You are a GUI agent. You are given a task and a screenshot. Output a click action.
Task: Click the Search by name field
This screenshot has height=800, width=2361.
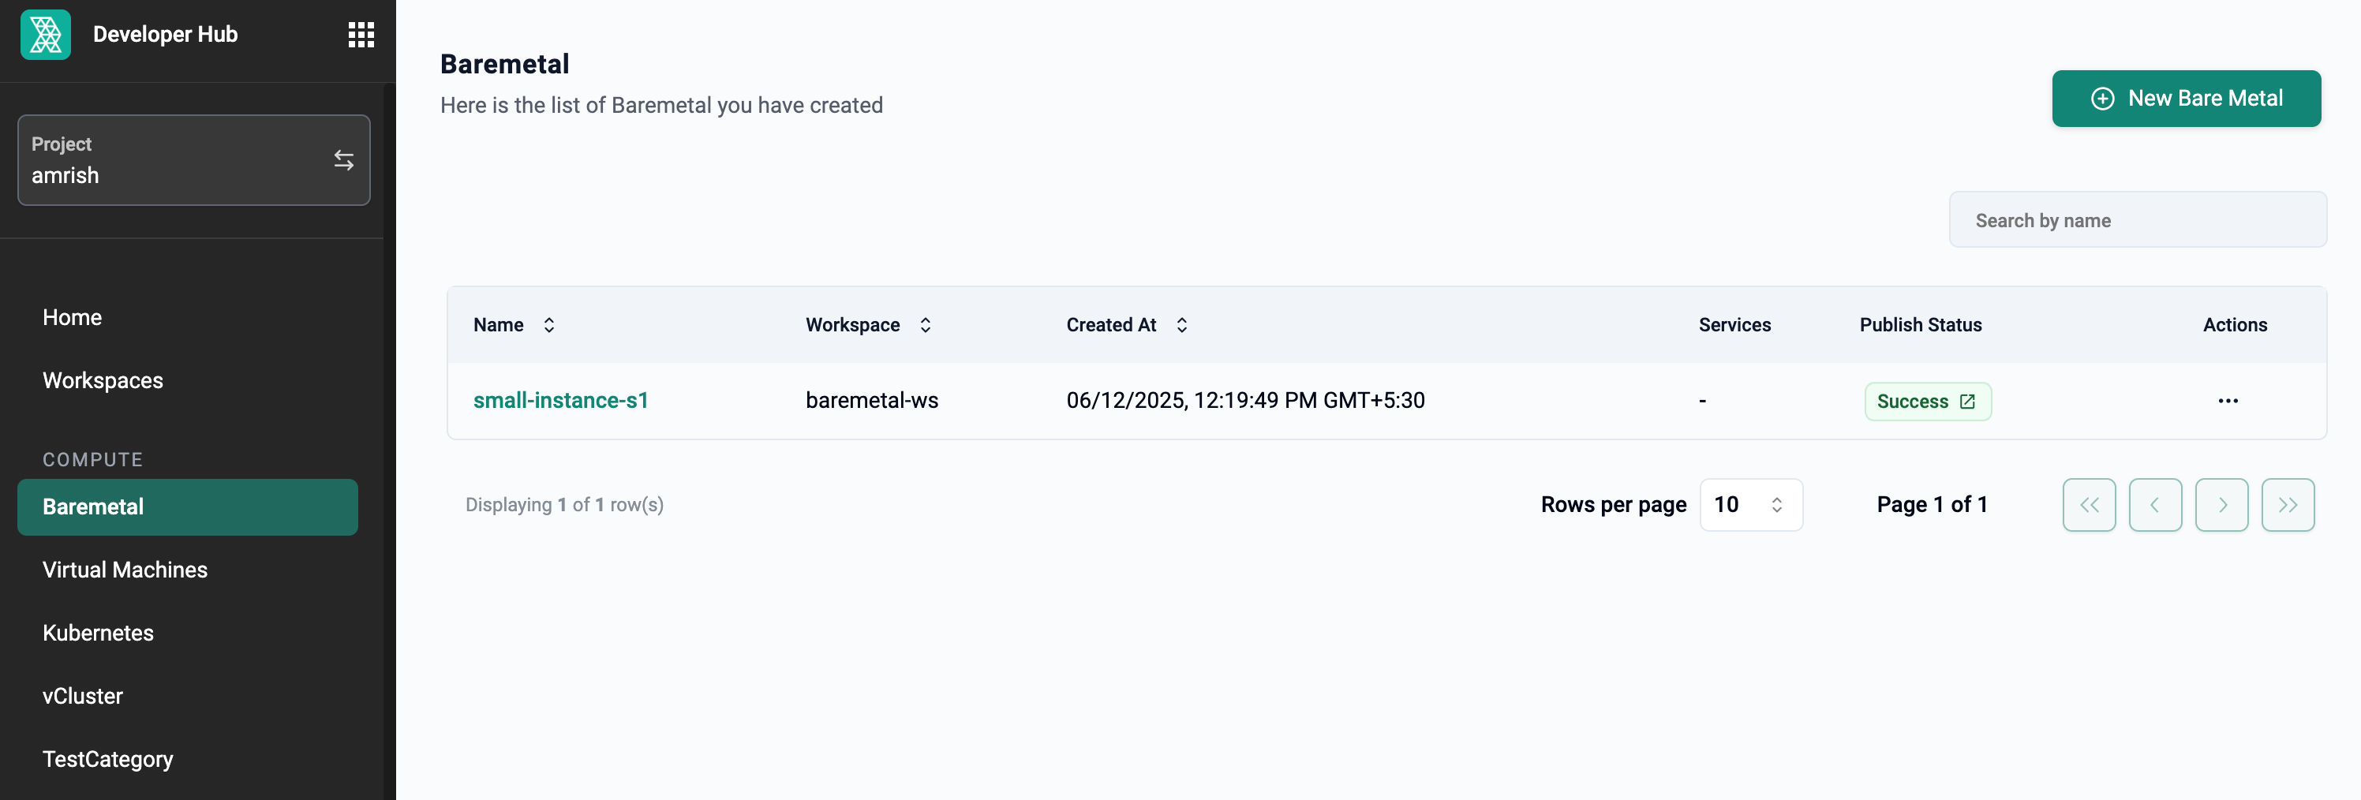pyautogui.click(x=2138, y=220)
